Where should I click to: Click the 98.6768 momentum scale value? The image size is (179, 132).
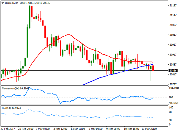click(174, 103)
